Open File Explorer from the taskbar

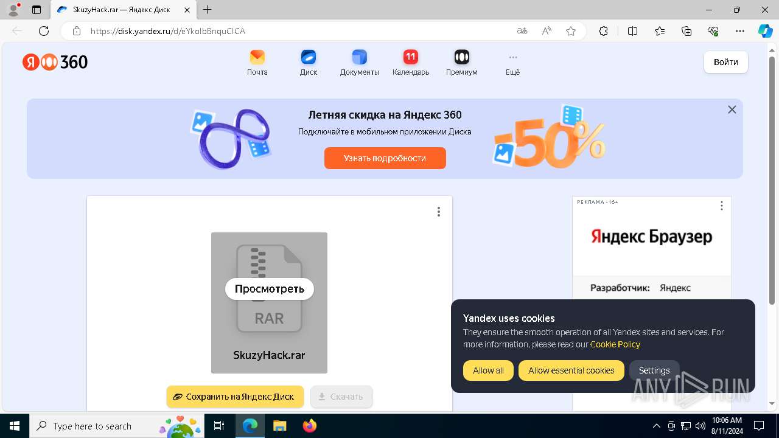coord(279,426)
